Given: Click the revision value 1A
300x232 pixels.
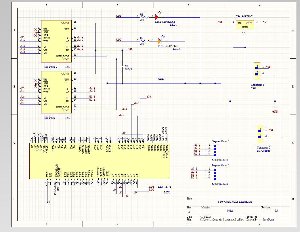Looking at the screenshot, I should [x=276, y=211].
